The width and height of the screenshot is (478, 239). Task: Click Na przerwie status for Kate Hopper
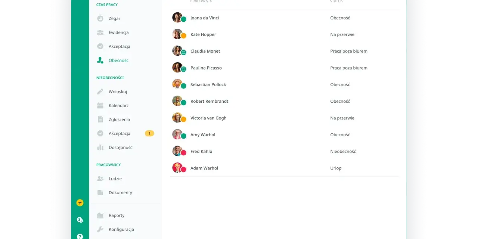point(342,34)
